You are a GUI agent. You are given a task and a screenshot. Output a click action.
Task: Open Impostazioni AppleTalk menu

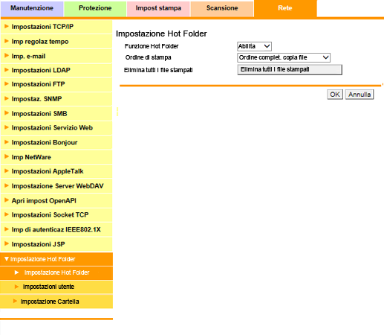pos(56,171)
